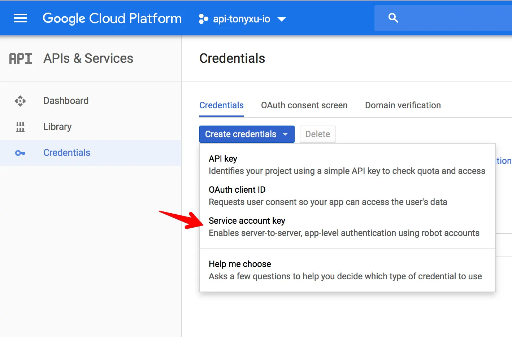The height and width of the screenshot is (337, 512).
Task: Open the hamburger navigation menu
Action: click(x=20, y=18)
